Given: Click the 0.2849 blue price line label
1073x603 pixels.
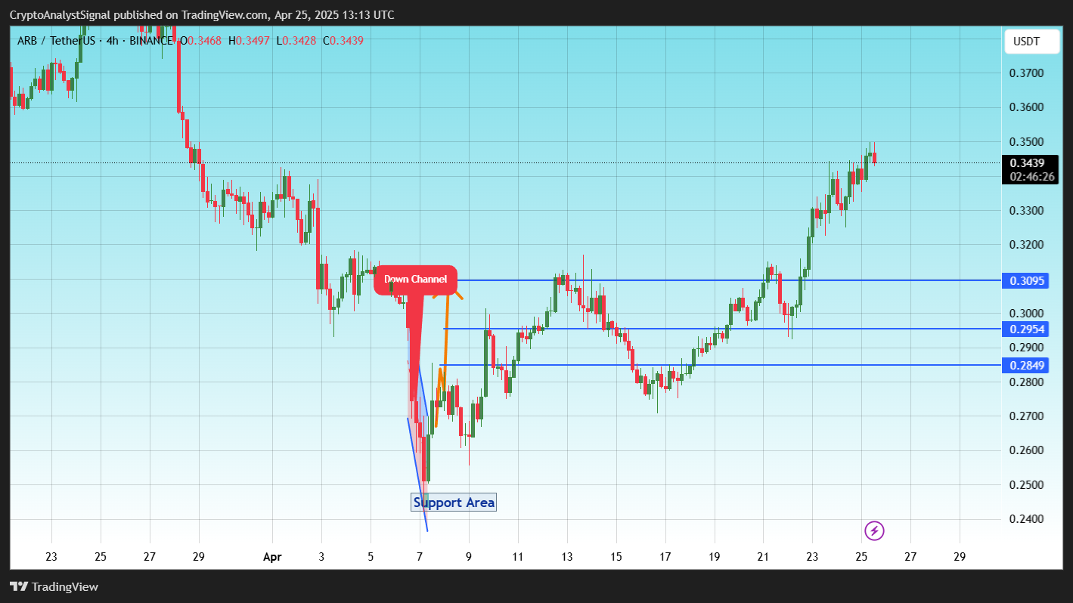Looking at the screenshot, I should 1025,366.
